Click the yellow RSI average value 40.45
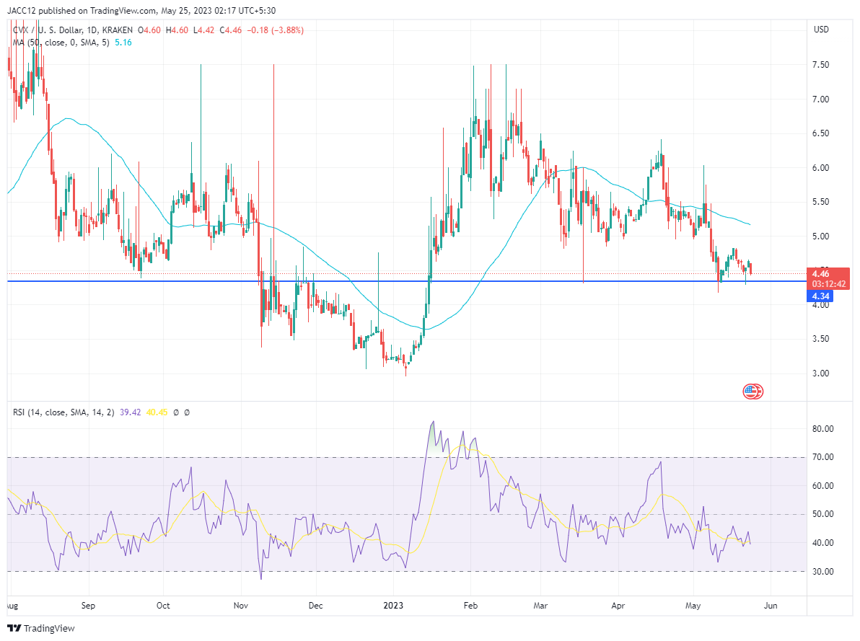 click(x=157, y=412)
